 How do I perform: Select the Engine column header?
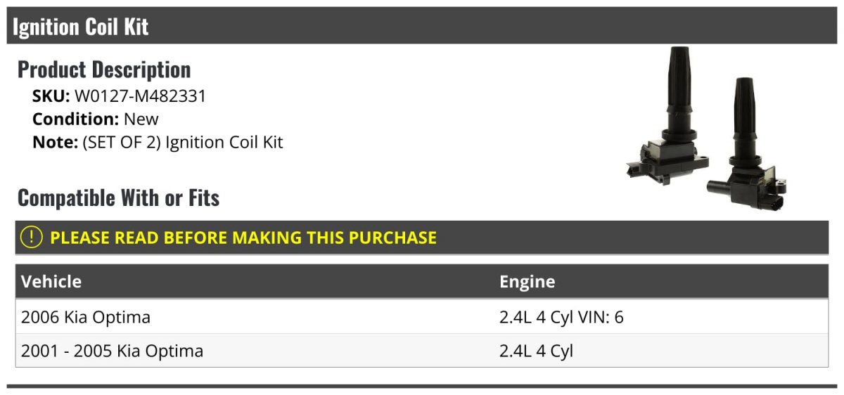(x=527, y=282)
